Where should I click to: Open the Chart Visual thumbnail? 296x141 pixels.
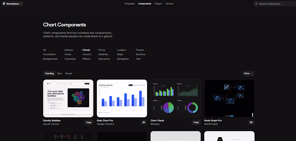coord(175,98)
